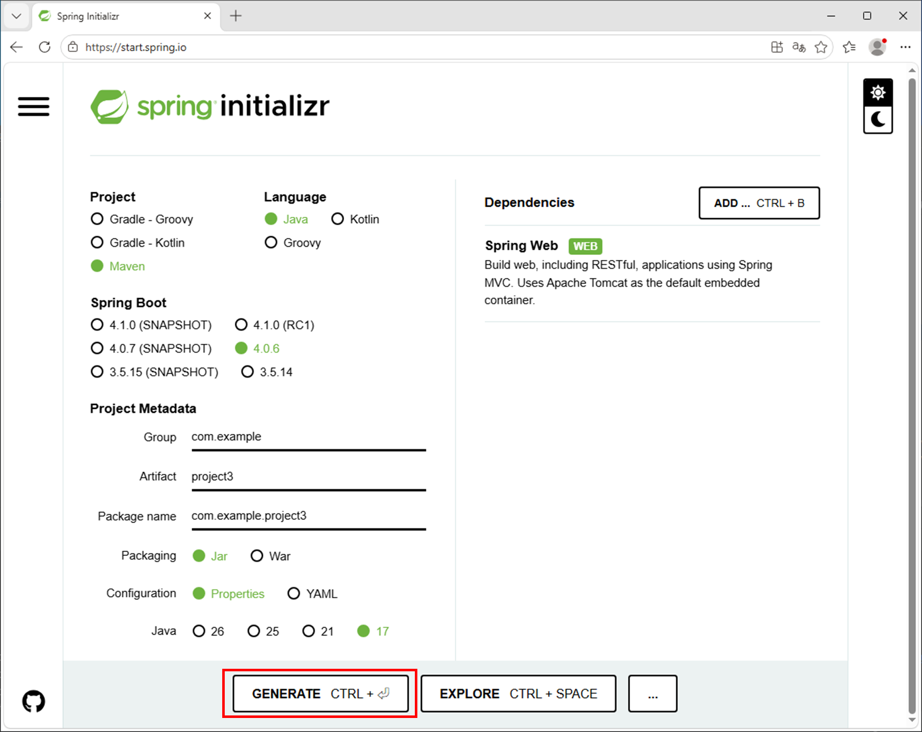Open the hamburger side menu
Viewport: 922px width, 732px height.
point(34,106)
